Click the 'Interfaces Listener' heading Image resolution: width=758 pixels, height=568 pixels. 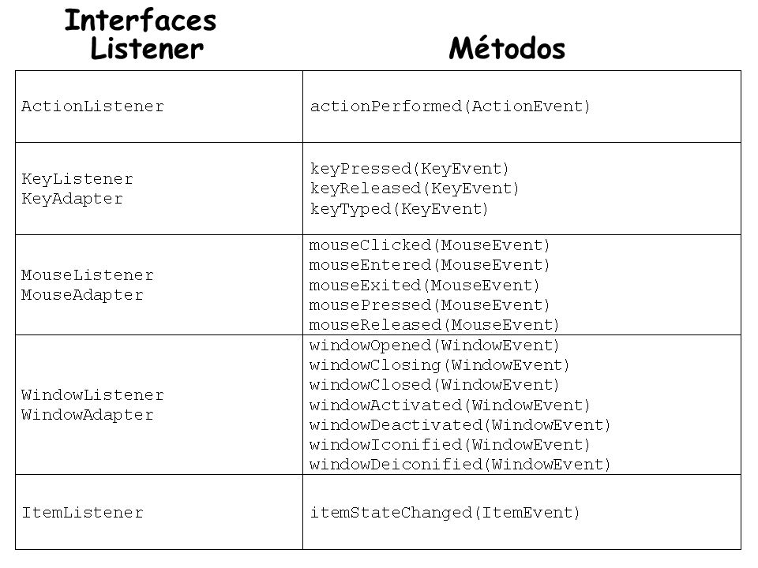click(141, 34)
